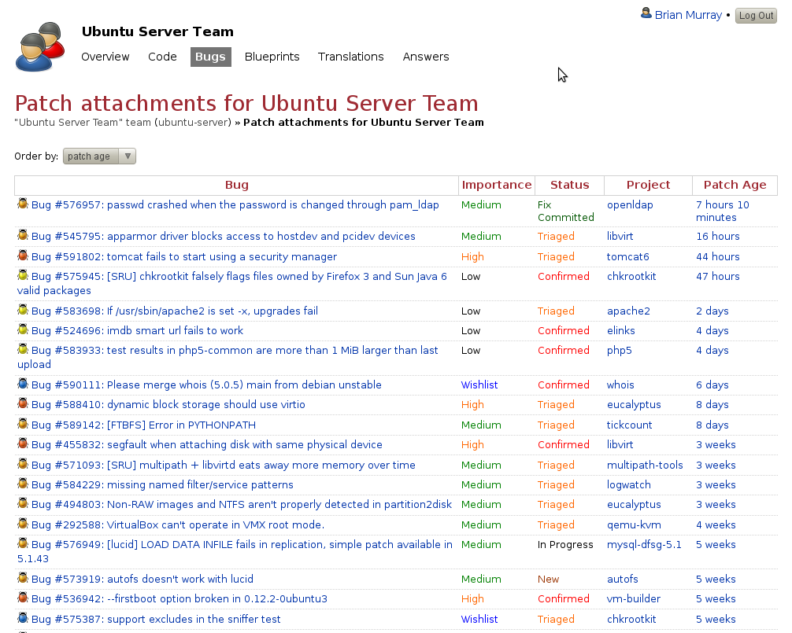Click the user icon beside Brian Murray

(x=646, y=13)
